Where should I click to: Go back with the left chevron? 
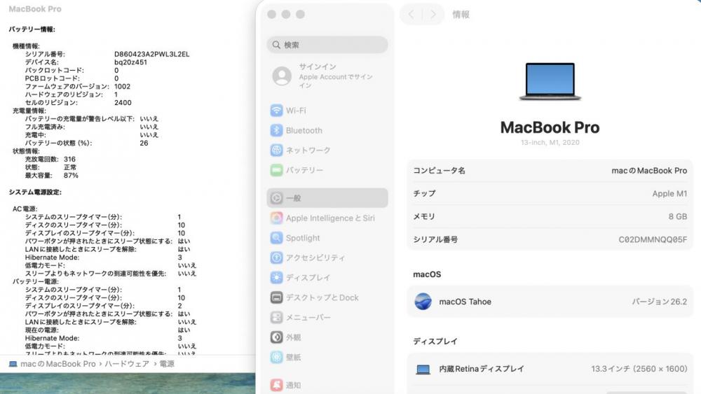tap(411, 14)
